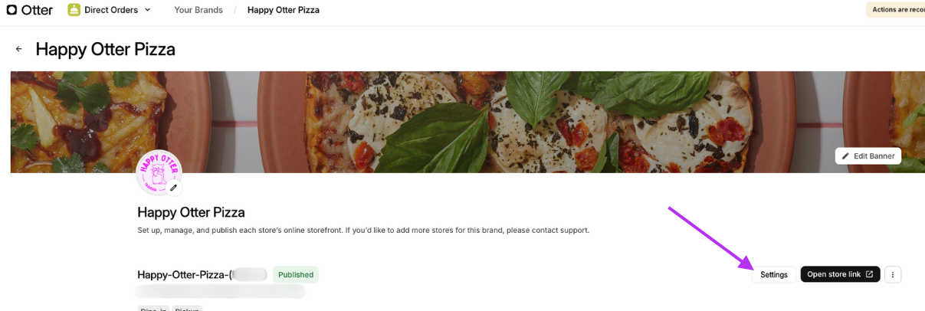Click the pencil icon inside Edit Banner

[845, 156]
